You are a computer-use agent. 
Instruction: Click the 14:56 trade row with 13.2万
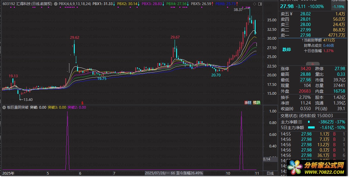click(x=313, y=145)
